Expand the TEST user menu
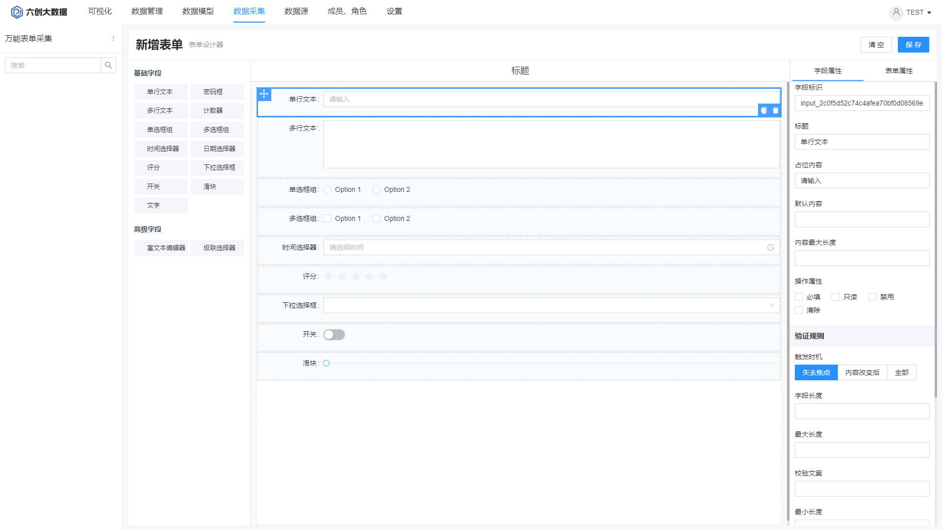942x530 pixels. click(x=929, y=13)
